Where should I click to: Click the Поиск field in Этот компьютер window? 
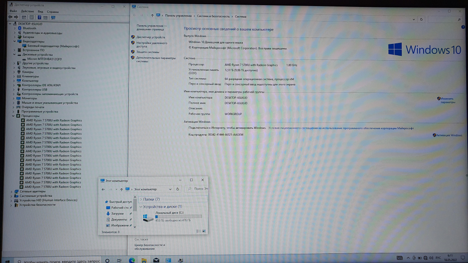click(x=197, y=189)
